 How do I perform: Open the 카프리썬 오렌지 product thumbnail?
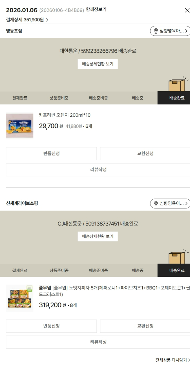click(x=20, y=126)
